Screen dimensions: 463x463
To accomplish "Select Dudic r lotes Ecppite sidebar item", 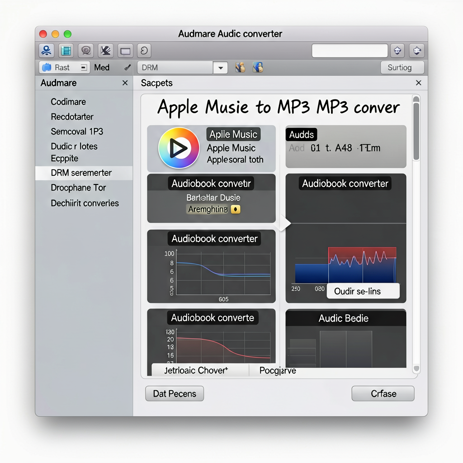I will pos(74,152).
